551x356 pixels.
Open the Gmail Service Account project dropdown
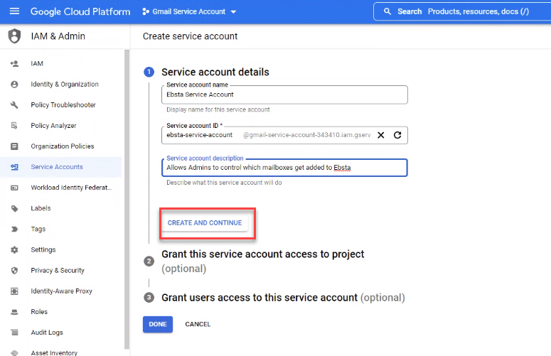(188, 12)
